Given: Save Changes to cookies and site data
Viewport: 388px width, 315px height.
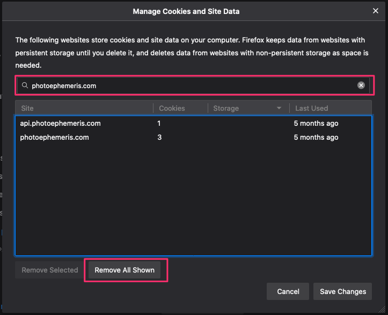Looking at the screenshot, I should tap(342, 291).
